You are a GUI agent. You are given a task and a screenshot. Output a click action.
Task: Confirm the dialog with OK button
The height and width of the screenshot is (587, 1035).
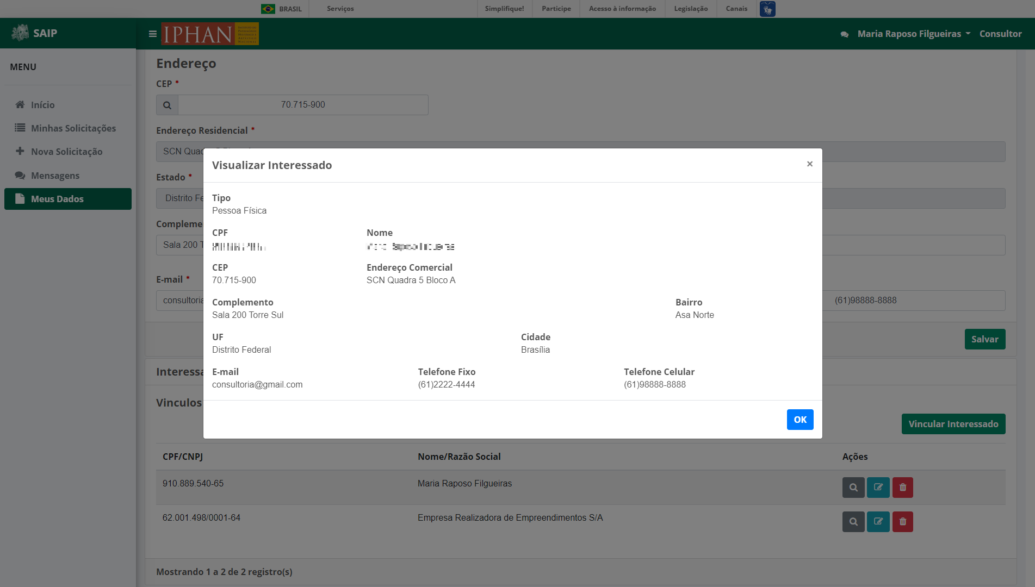pos(800,420)
